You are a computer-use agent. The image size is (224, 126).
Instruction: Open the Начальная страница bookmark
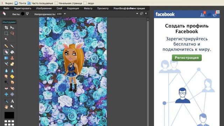[x=69, y=3]
